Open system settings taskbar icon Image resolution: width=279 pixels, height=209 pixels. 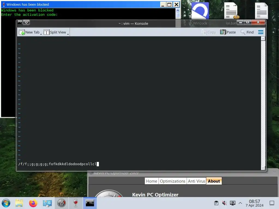click(47, 203)
